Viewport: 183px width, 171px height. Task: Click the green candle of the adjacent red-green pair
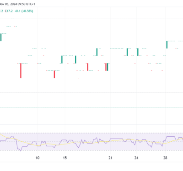108,67
